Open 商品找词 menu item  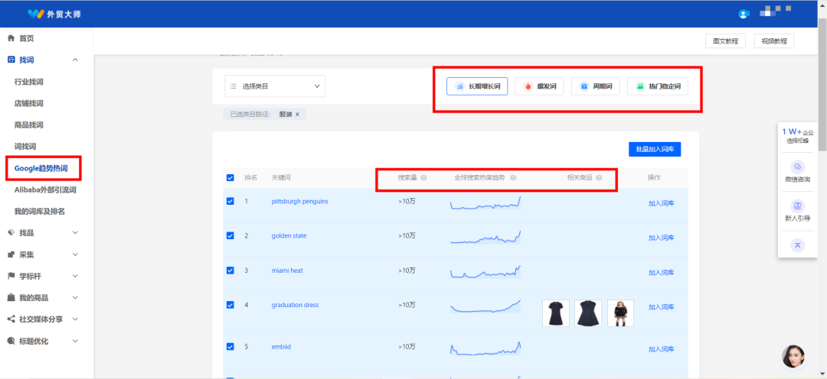(29, 125)
